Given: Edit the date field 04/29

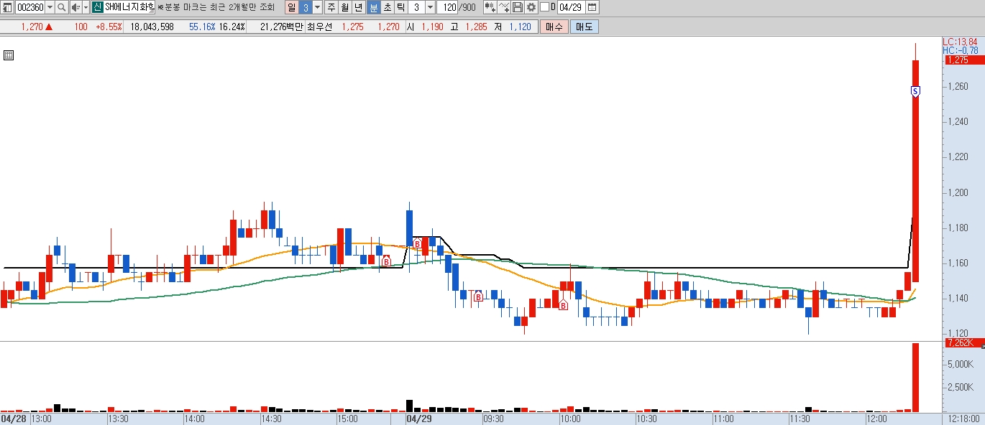Looking at the screenshot, I should 571,7.
